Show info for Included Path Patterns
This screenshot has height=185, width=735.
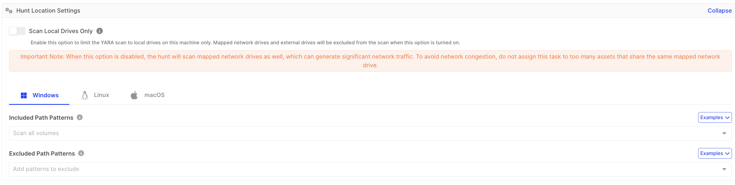coord(80,117)
